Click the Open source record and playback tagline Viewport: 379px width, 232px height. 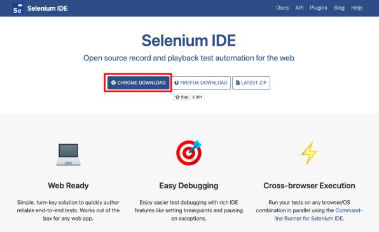[189, 58]
